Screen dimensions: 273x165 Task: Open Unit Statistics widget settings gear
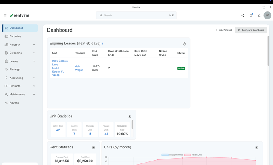tap(130, 116)
